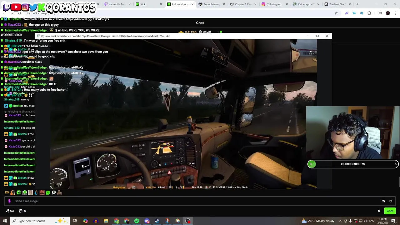Close the Kicklet.app tab

click(x=318, y=4)
